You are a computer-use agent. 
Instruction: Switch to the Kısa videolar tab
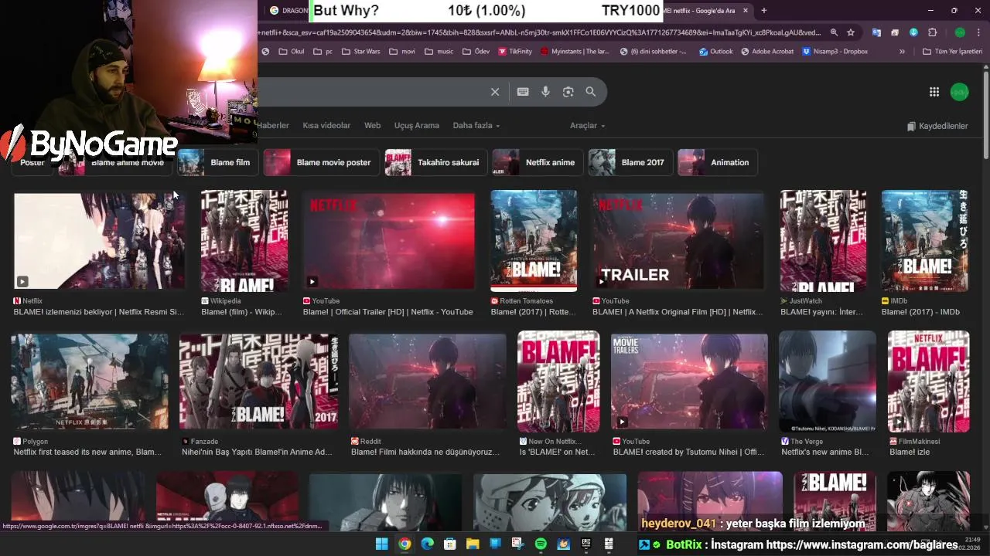326,126
